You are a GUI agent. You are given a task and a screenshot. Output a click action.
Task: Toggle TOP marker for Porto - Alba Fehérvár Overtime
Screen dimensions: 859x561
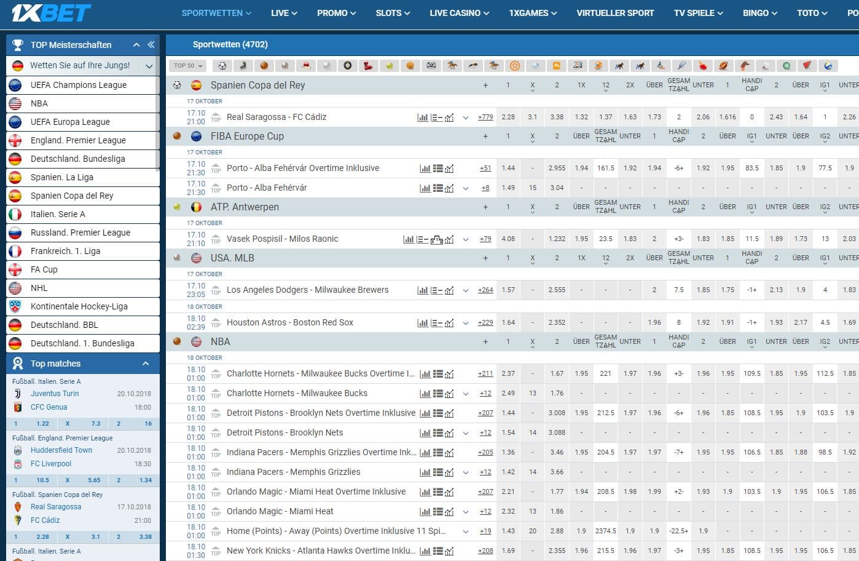point(216,168)
